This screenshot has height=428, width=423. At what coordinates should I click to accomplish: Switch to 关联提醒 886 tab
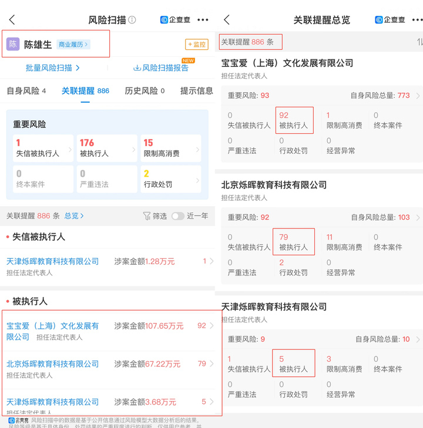click(x=85, y=90)
